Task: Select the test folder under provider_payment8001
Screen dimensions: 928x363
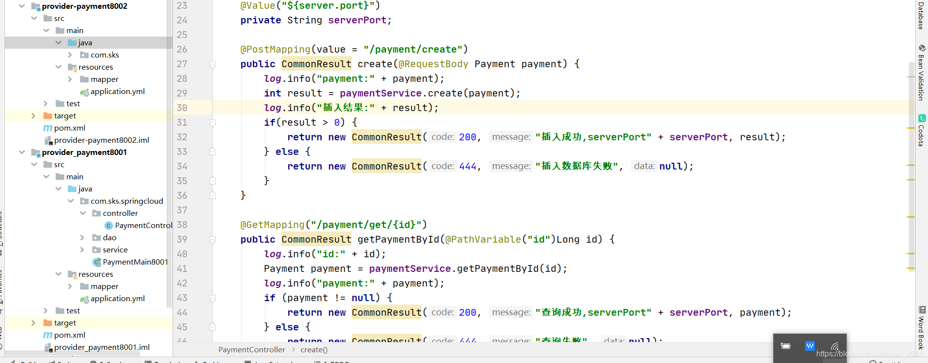Action: (88, 311)
